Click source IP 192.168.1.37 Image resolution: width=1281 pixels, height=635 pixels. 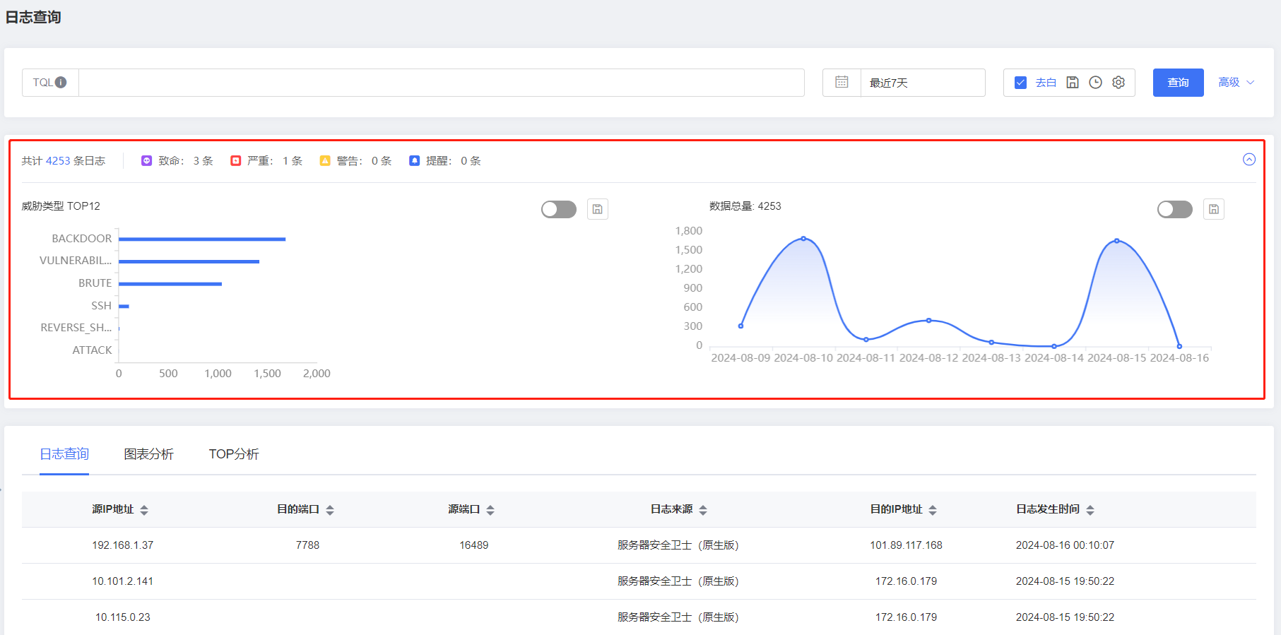coord(123,545)
